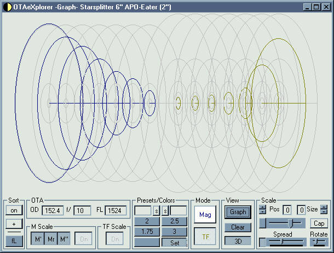
Task: Click the blank preset button below 1.75
Action: click(147, 243)
